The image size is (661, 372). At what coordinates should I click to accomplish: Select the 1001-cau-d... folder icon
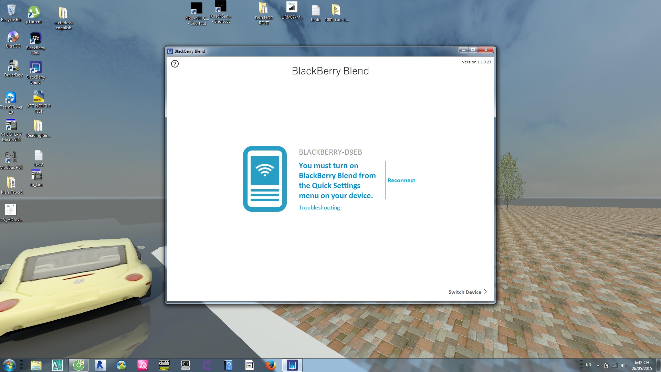coord(336,13)
